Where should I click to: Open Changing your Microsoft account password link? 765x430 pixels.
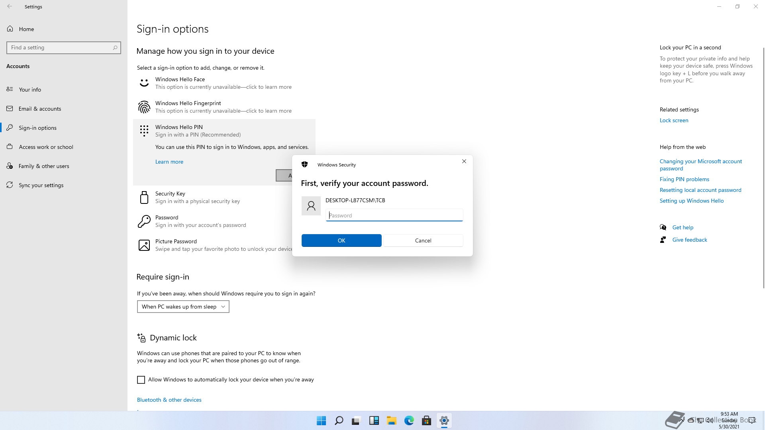pos(701,165)
